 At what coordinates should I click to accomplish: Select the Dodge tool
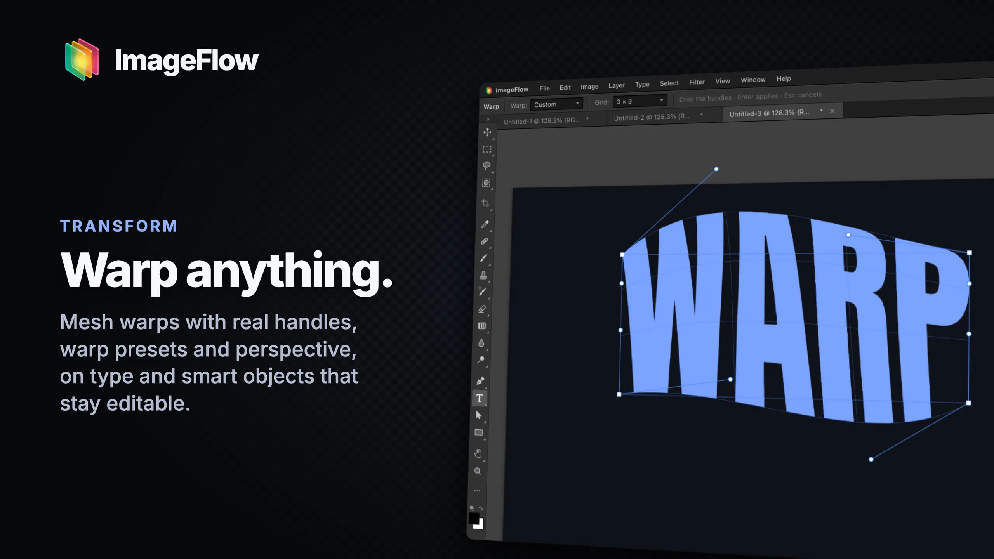coord(481,360)
